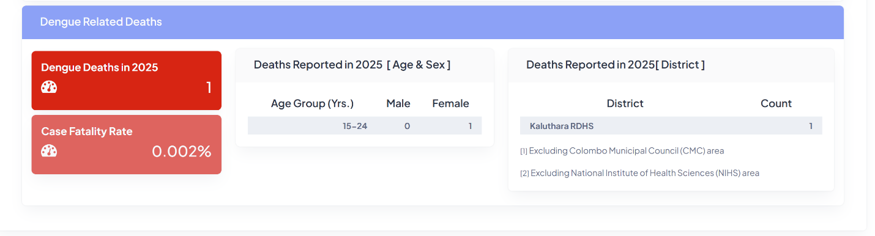The width and height of the screenshot is (875, 236).
Task: Click the Male column header
Action: [398, 103]
